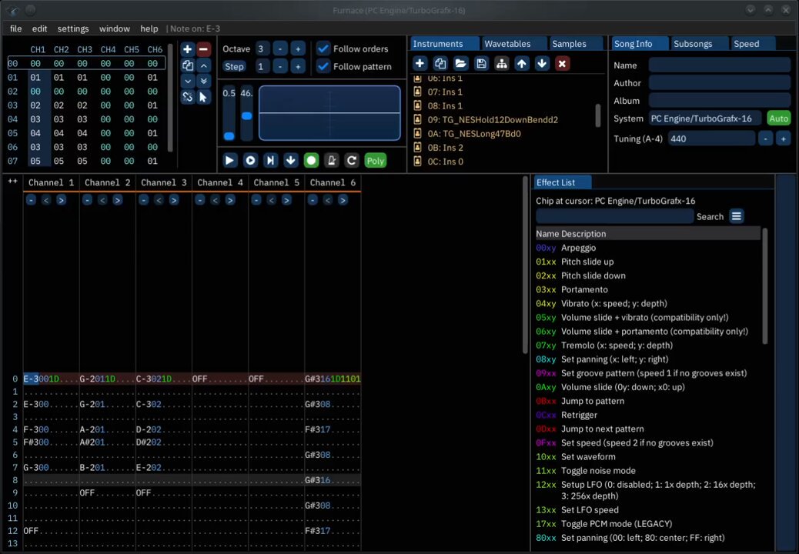Toggle the Follow pattern checkbox

click(323, 66)
